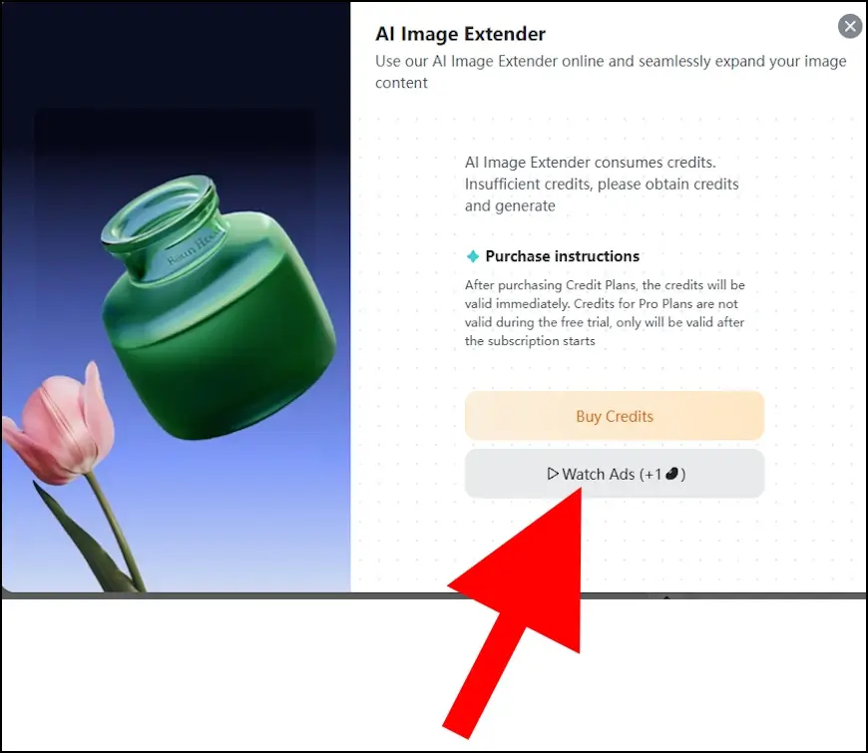This screenshot has width=868, height=753.
Task: Click the pink tulip flower in preview
Action: click(58, 423)
